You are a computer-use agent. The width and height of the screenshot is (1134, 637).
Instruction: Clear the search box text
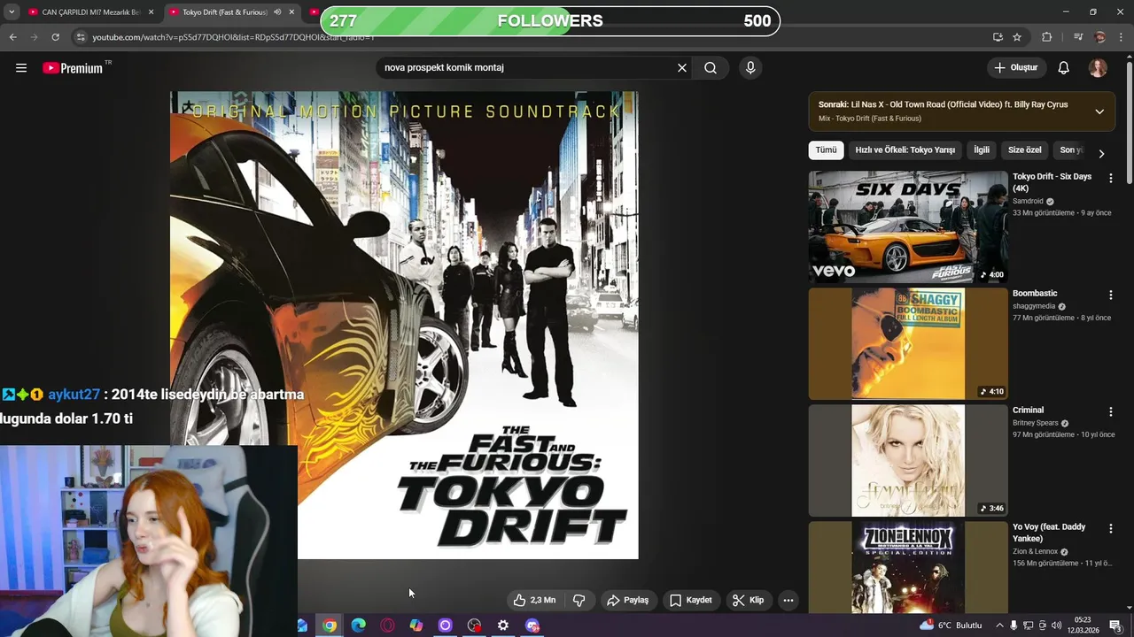[682, 68]
